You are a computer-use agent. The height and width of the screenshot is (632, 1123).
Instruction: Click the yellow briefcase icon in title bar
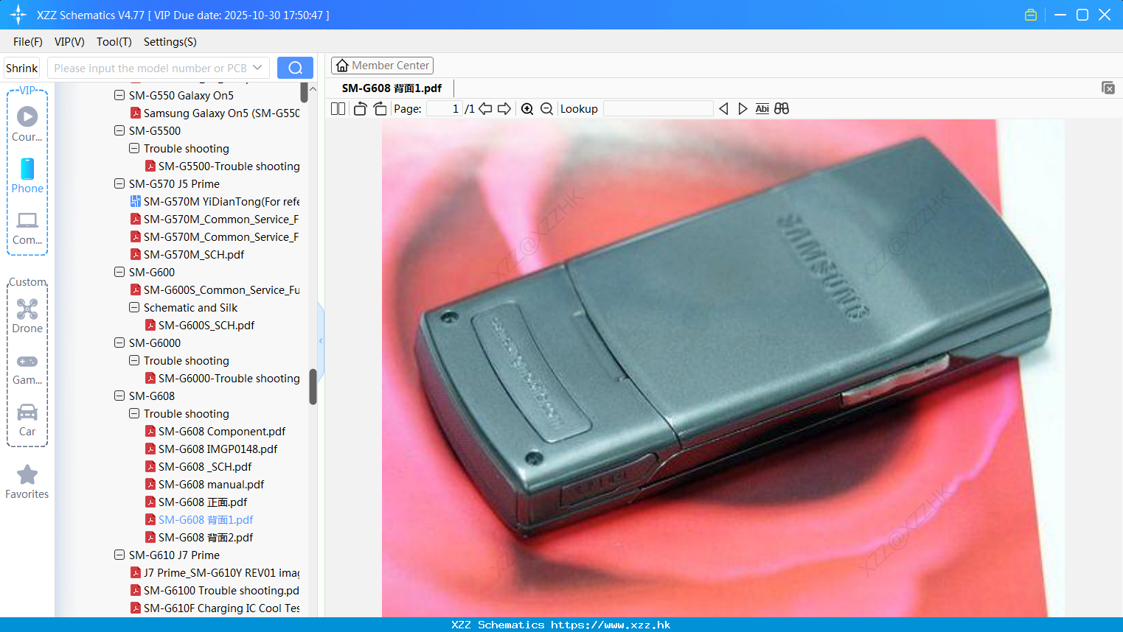point(1031,15)
